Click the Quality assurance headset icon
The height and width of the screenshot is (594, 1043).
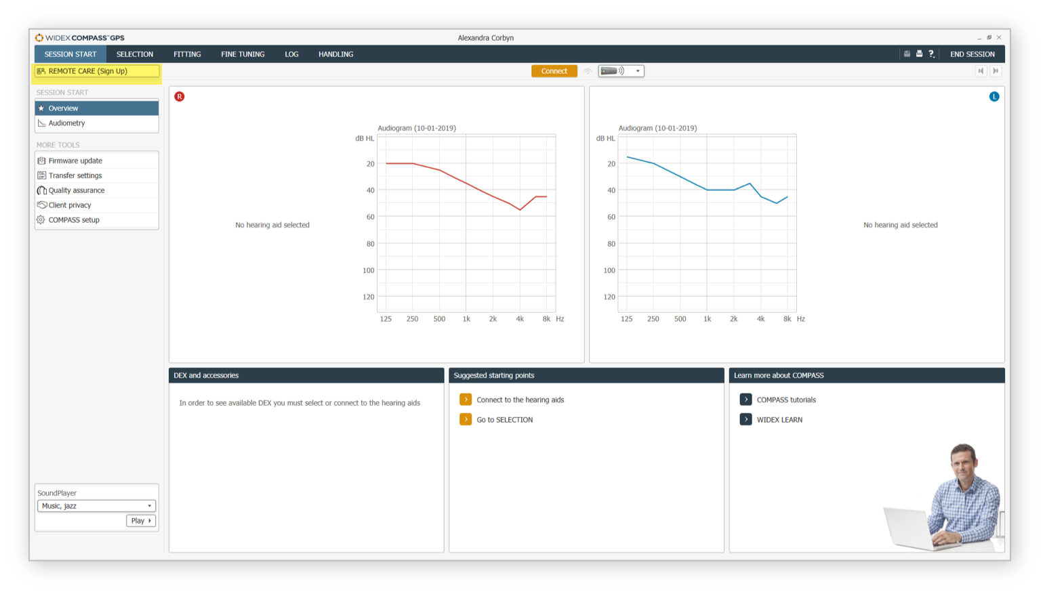click(x=41, y=190)
